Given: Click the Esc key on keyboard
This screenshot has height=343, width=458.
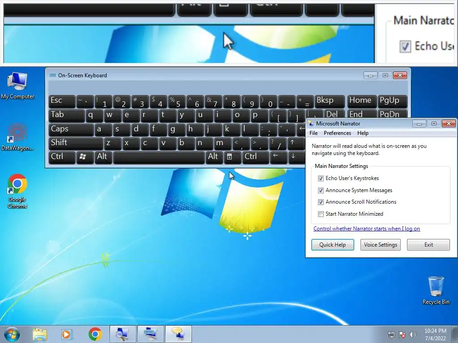Looking at the screenshot, I should pyautogui.click(x=62, y=101).
